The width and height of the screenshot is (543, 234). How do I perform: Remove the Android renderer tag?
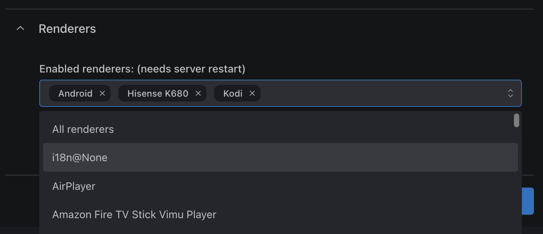(102, 93)
